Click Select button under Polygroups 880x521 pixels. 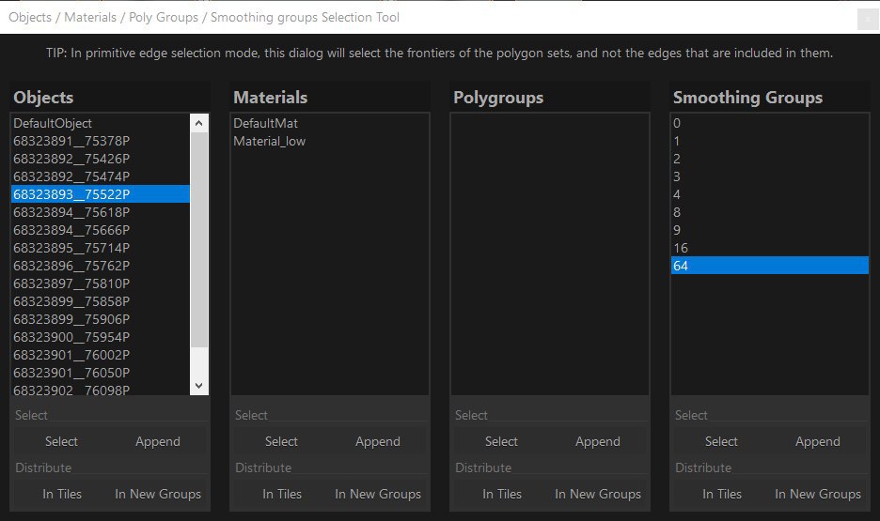click(501, 441)
